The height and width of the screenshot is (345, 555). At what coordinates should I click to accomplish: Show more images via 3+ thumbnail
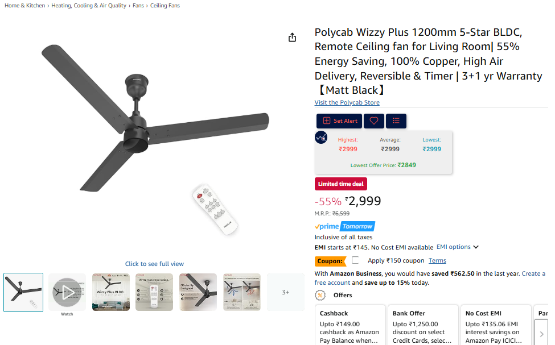[285, 292]
